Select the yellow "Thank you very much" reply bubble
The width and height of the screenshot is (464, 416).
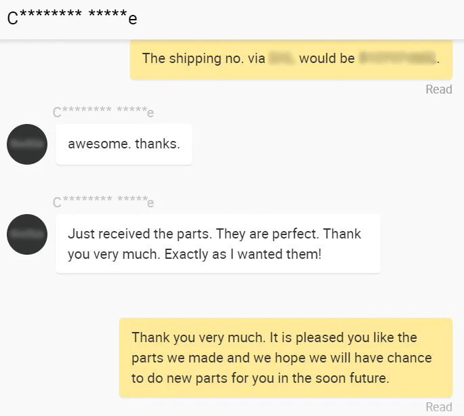(x=285, y=357)
